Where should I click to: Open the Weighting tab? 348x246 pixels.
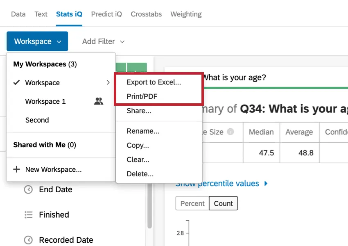(186, 14)
